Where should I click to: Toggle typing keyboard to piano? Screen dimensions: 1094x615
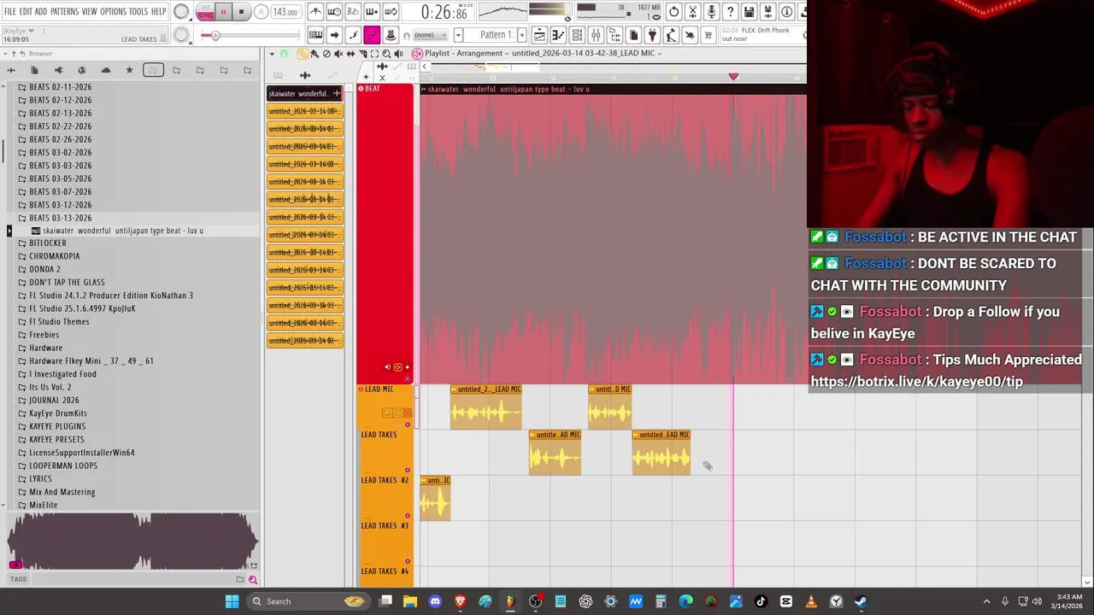coord(316,35)
